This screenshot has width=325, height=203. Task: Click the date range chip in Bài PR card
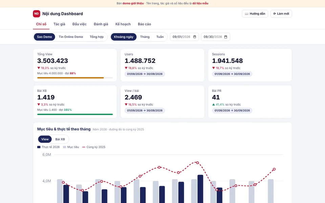232,110
